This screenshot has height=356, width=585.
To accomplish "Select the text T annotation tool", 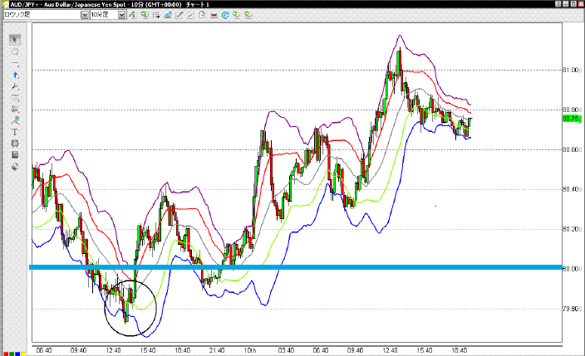I will pos(16,132).
